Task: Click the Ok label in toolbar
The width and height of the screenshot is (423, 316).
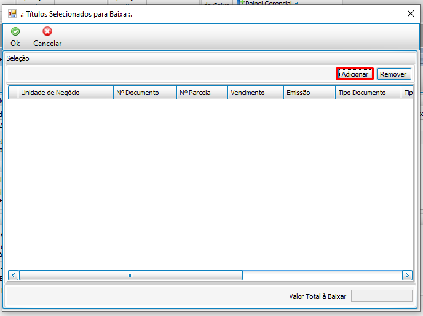Action: [x=15, y=44]
